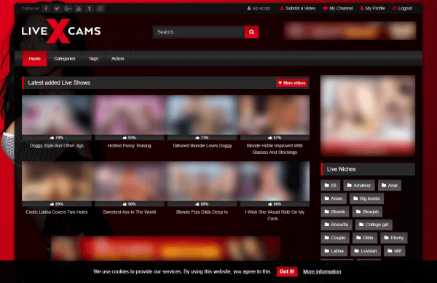Open the Twitter social icon
The image size is (437, 283).
point(57,8)
